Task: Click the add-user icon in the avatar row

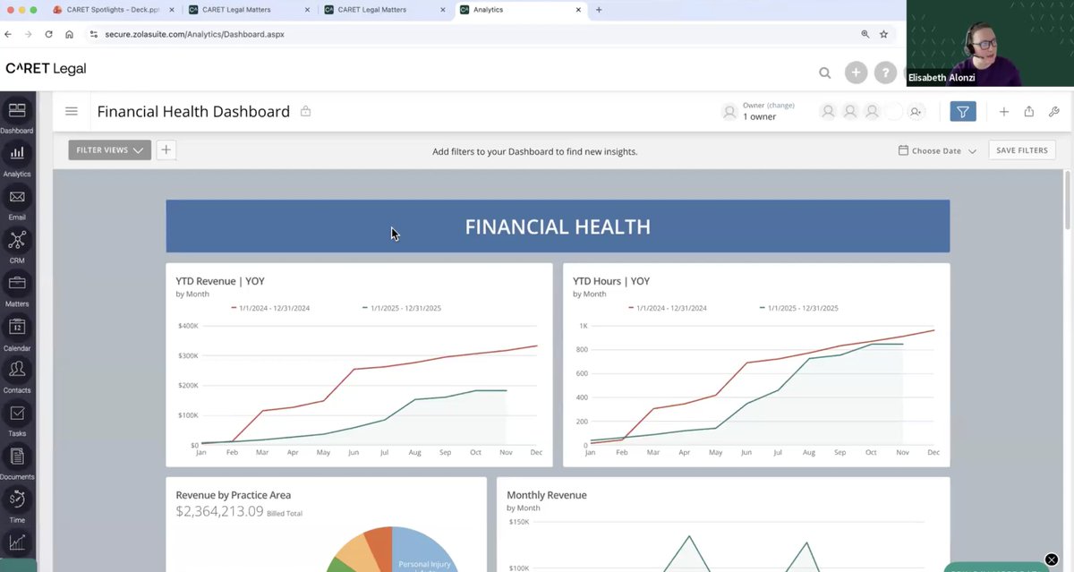Action: point(916,112)
